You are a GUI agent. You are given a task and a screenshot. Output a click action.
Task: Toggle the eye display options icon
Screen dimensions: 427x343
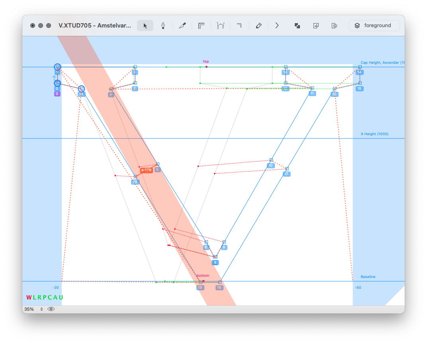pyautogui.click(x=51, y=309)
